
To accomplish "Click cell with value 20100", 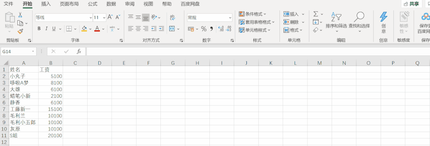I will point(51,136).
